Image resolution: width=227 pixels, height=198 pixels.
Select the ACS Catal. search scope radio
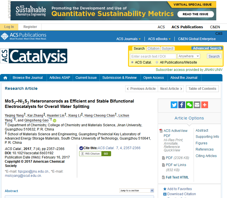pos(132,62)
